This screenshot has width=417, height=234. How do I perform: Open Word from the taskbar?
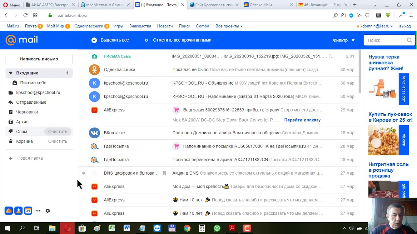pyautogui.click(x=127, y=228)
